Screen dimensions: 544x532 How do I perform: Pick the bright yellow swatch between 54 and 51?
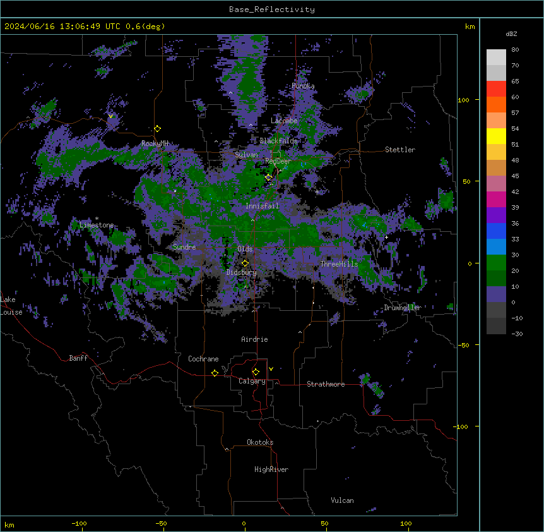(x=496, y=136)
